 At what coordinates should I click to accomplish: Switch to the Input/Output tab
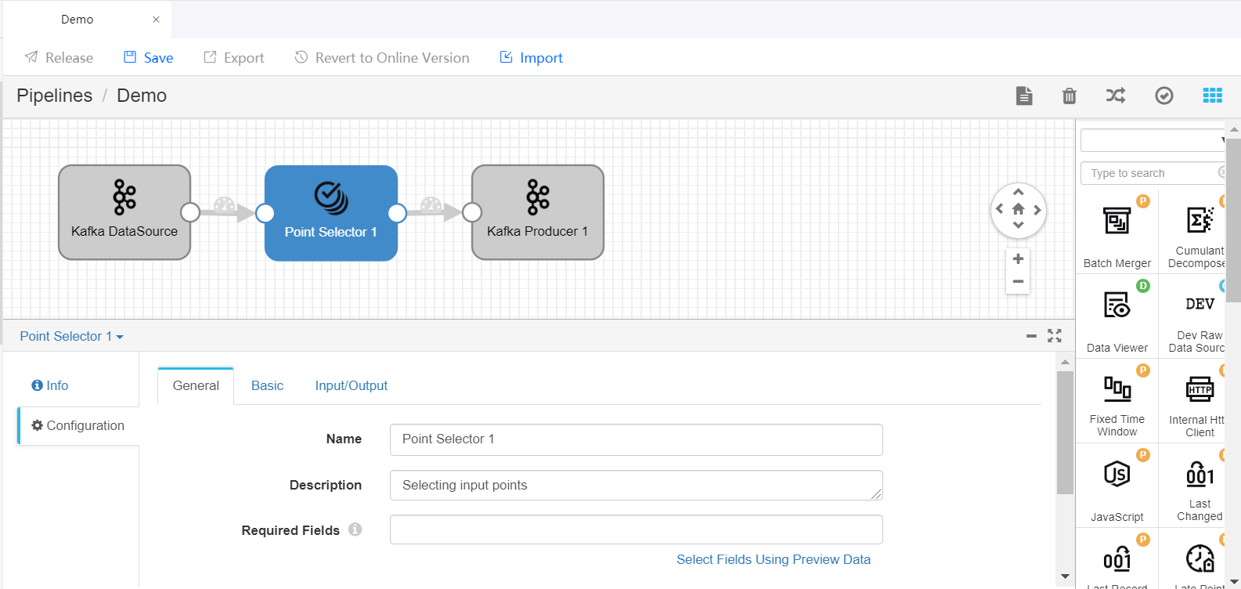(x=351, y=385)
